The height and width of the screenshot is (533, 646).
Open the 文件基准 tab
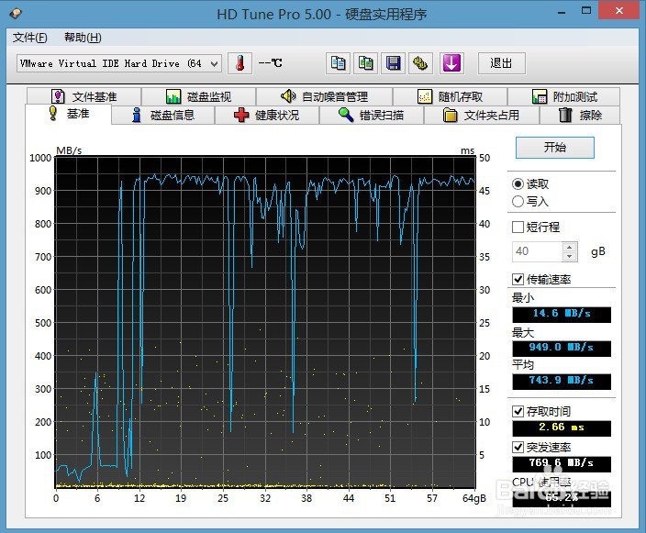84,97
